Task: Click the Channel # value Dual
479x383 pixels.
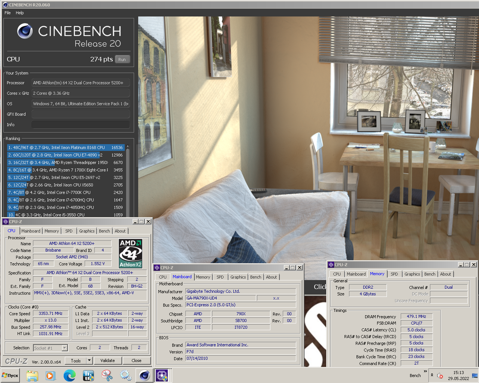Action: point(449,287)
